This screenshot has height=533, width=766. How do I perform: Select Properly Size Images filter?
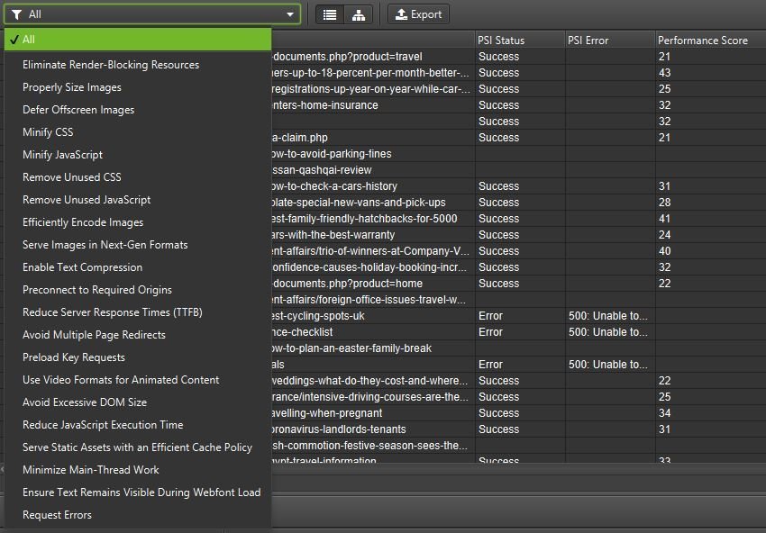[72, 87]
